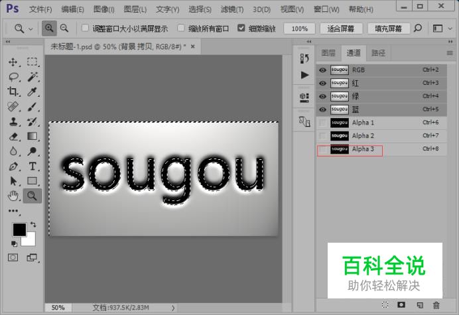Collapse the toolbox double-arrow
459x315 pixels.
tap(8, 42)
